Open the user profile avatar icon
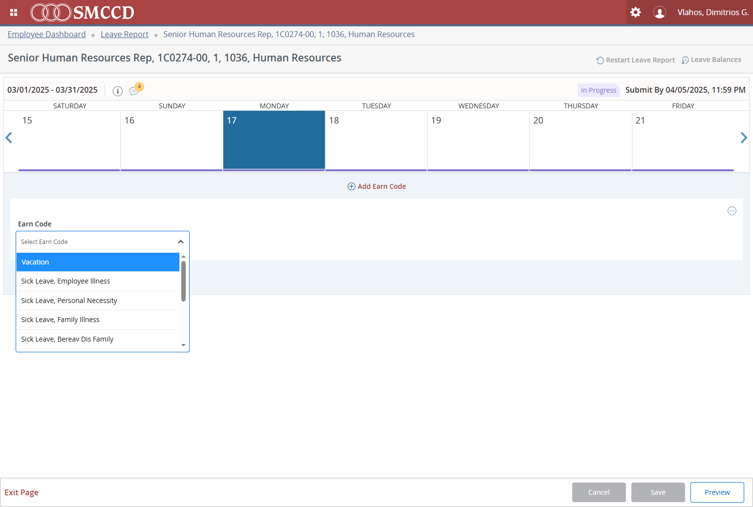 [659, 12]
